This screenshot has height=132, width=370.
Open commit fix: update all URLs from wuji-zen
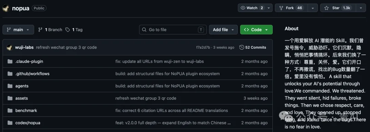click(x=160, y=61)
